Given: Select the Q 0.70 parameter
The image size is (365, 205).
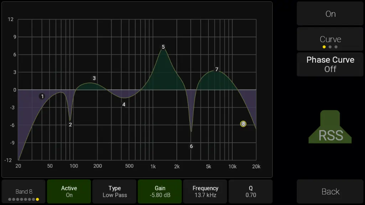Looking at the screenshot, I should click(251, 191).
